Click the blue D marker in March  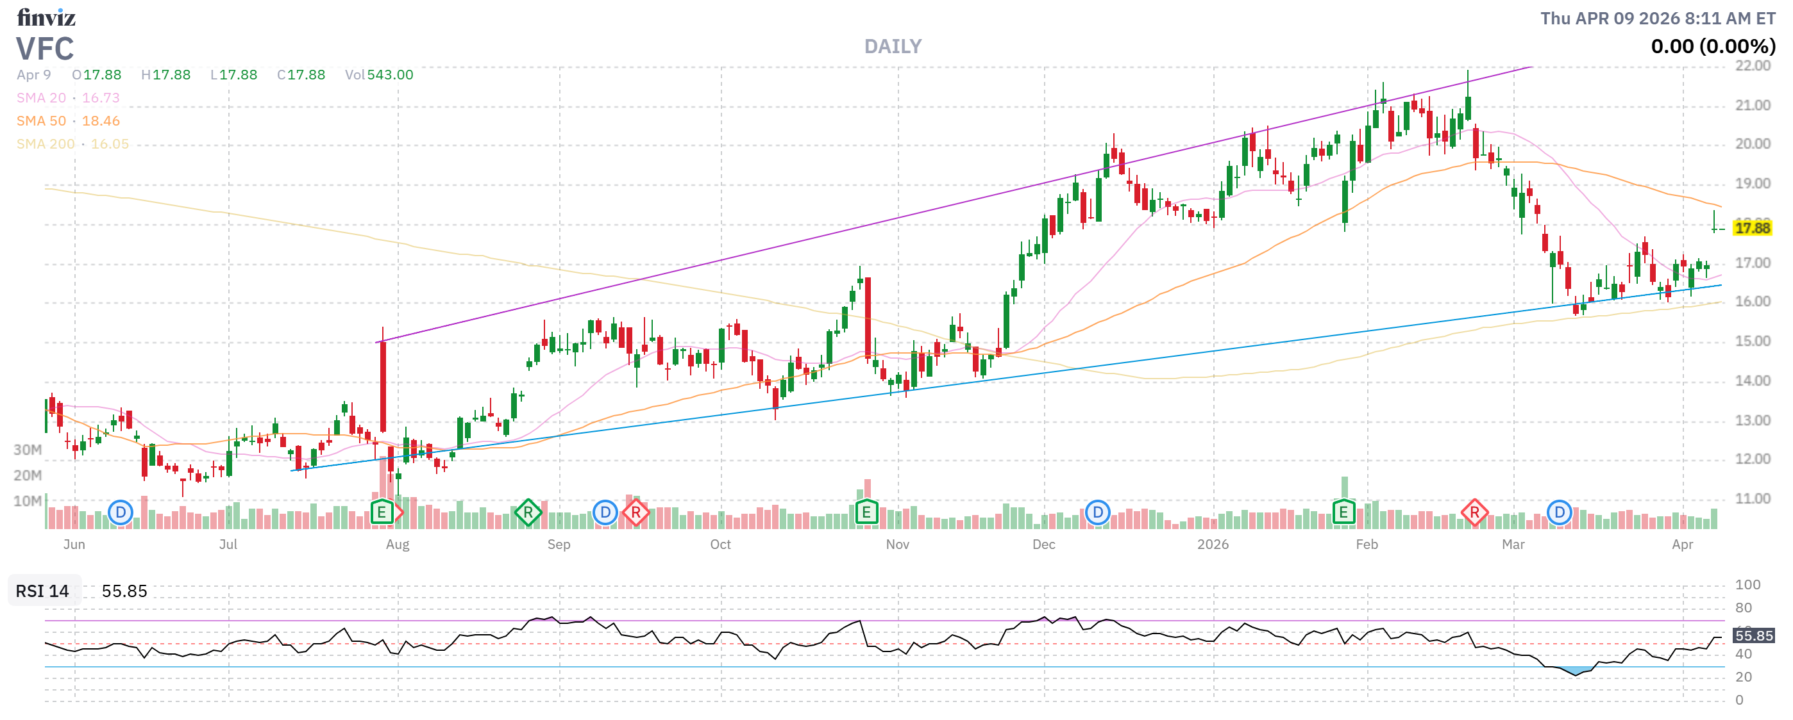(1560, 514)
